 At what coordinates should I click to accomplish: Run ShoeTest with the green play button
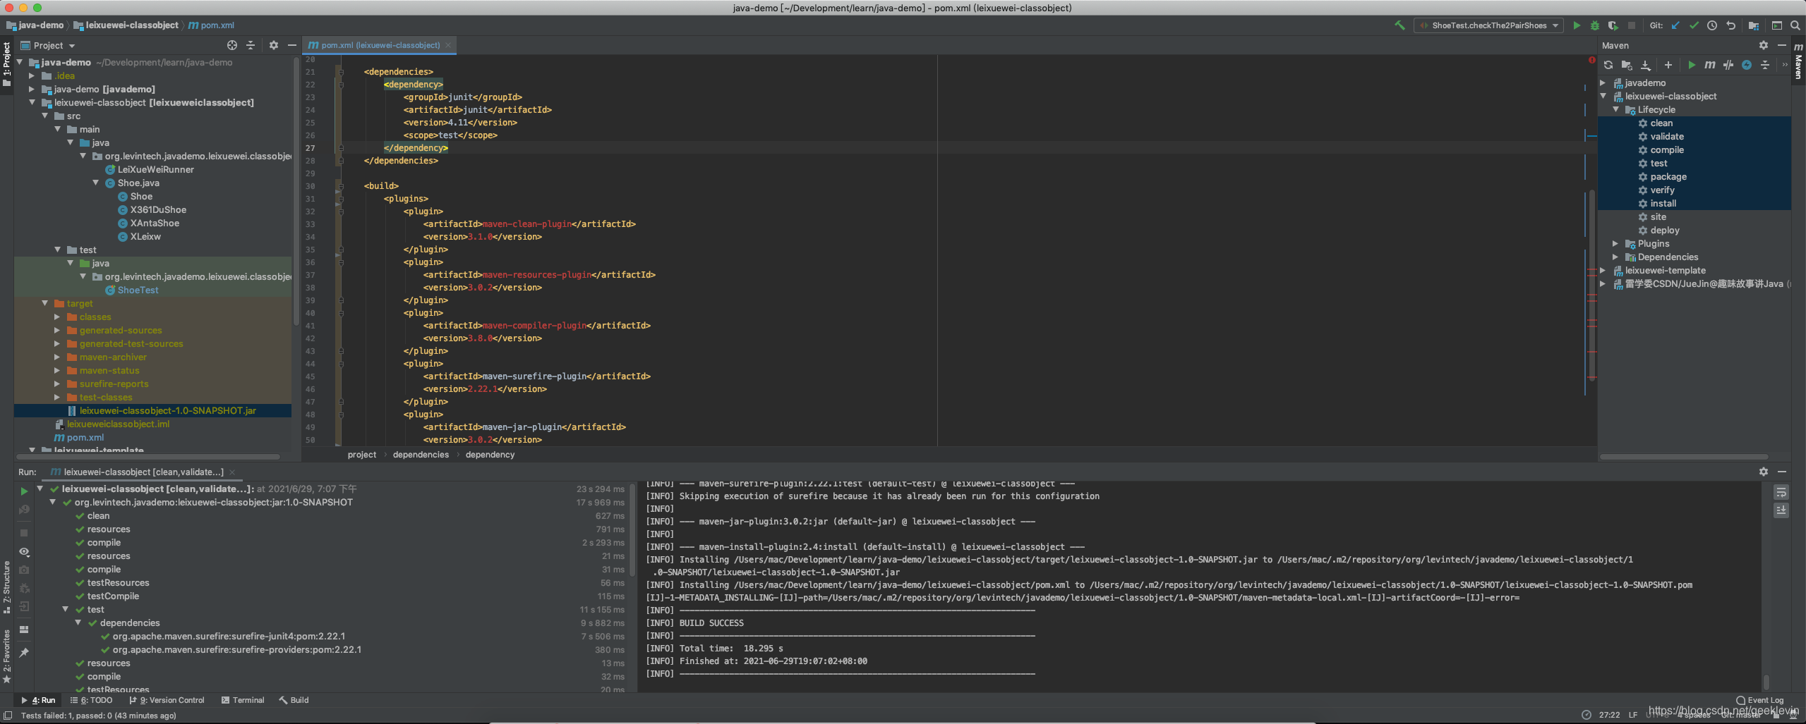(x=1577, y=25)
